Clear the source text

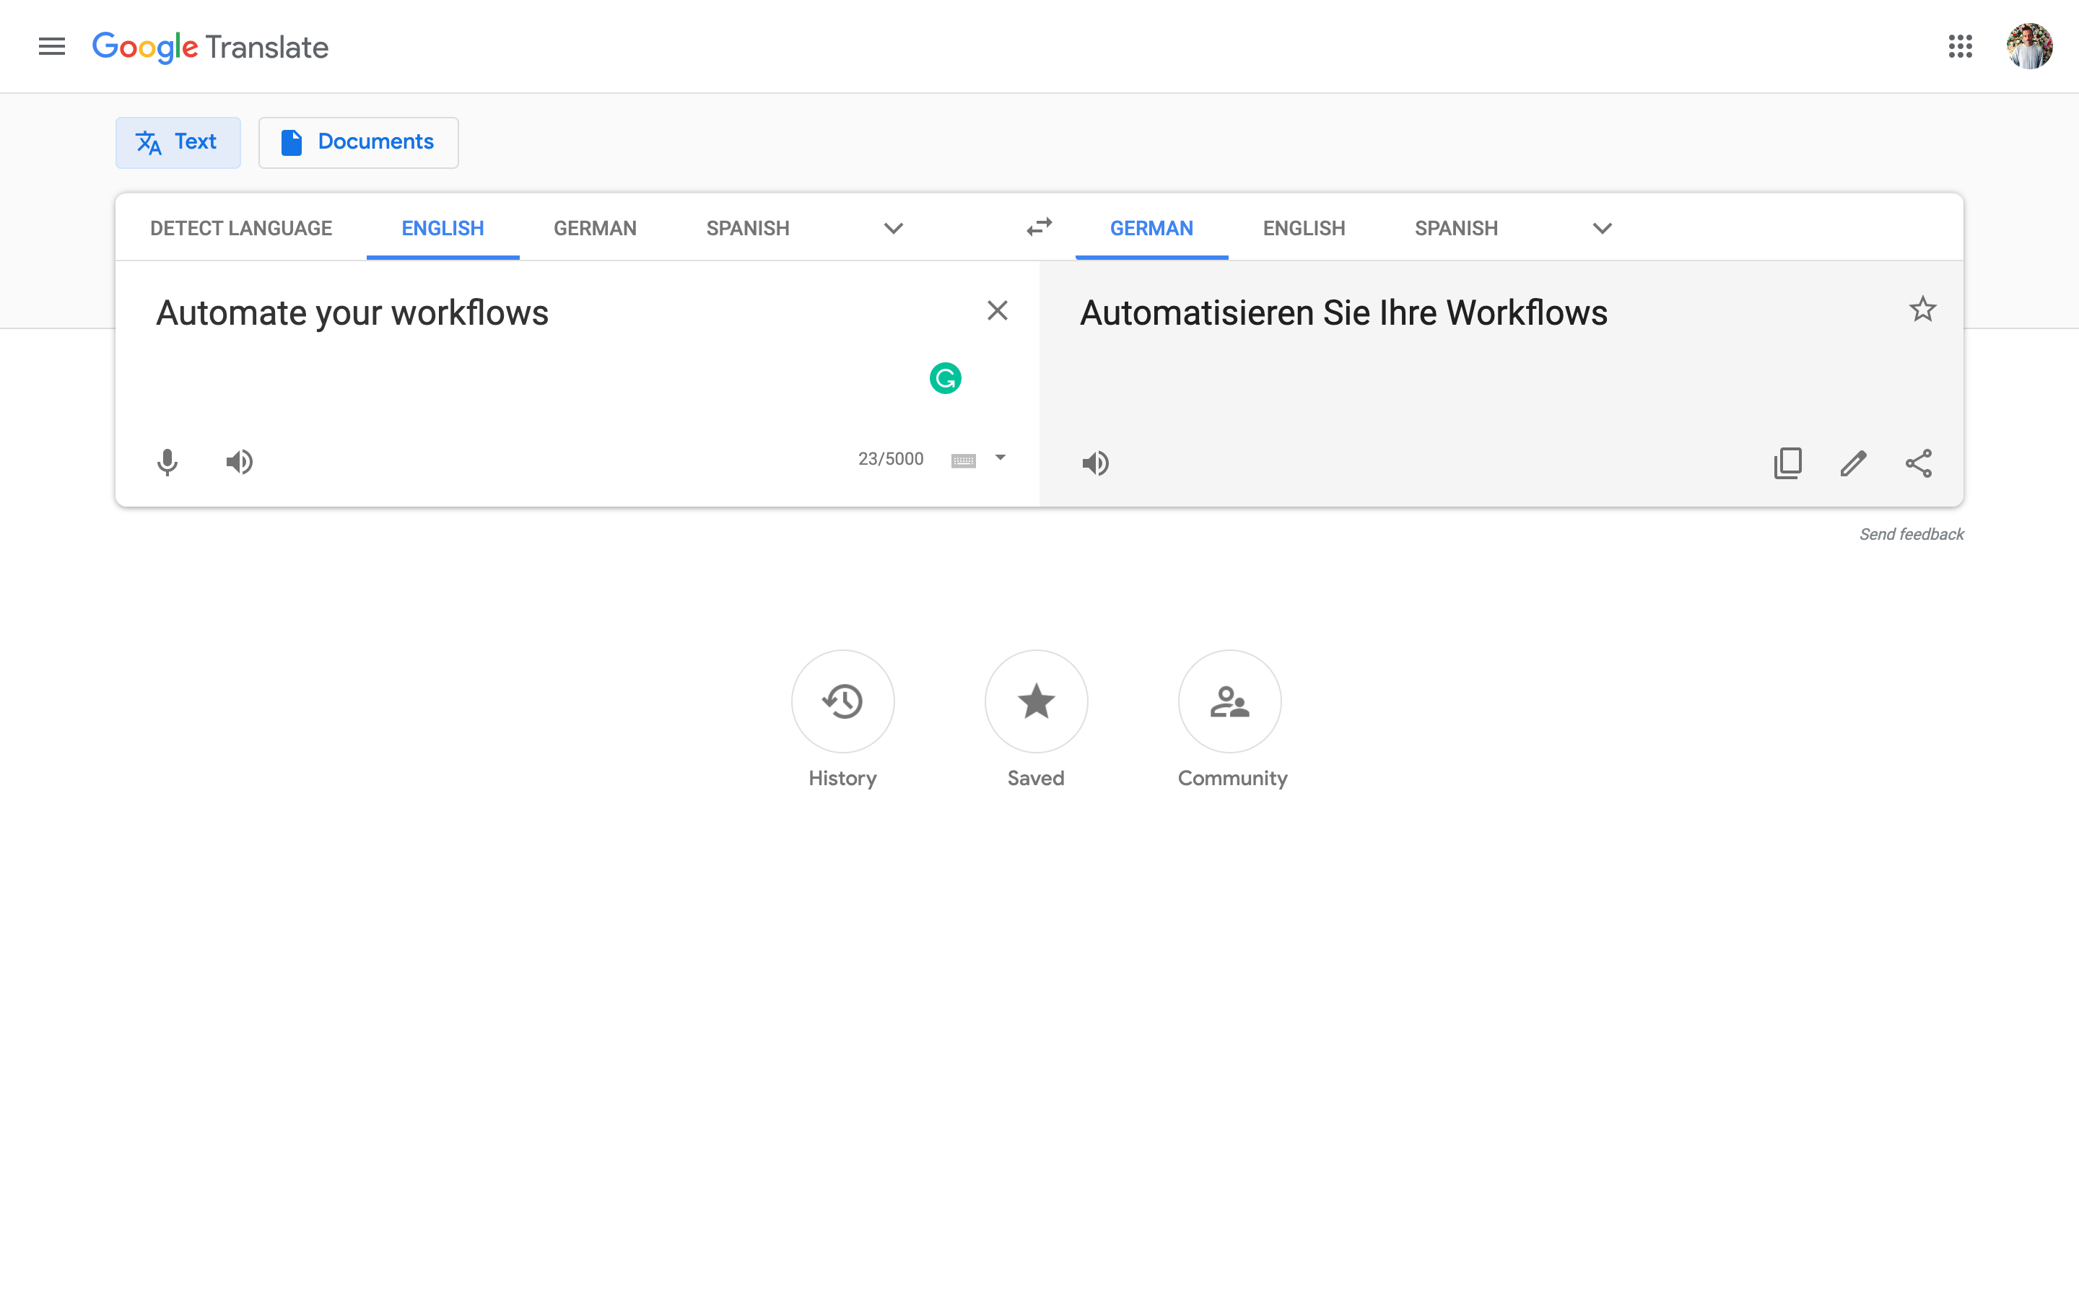(x=996, y=310)
